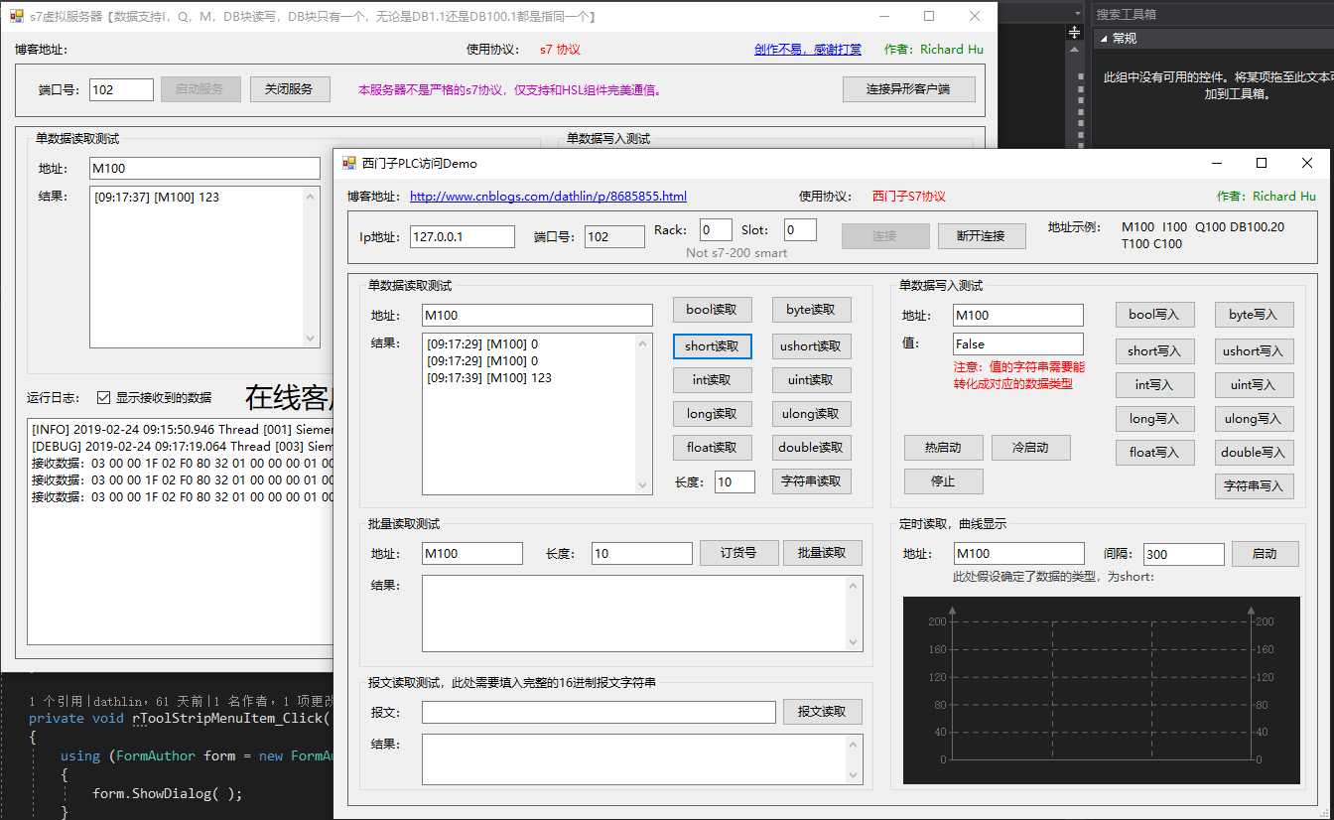1334x820 pixels.
Task: Focus the batch-read 地址 input field
Action: point(472,554)
